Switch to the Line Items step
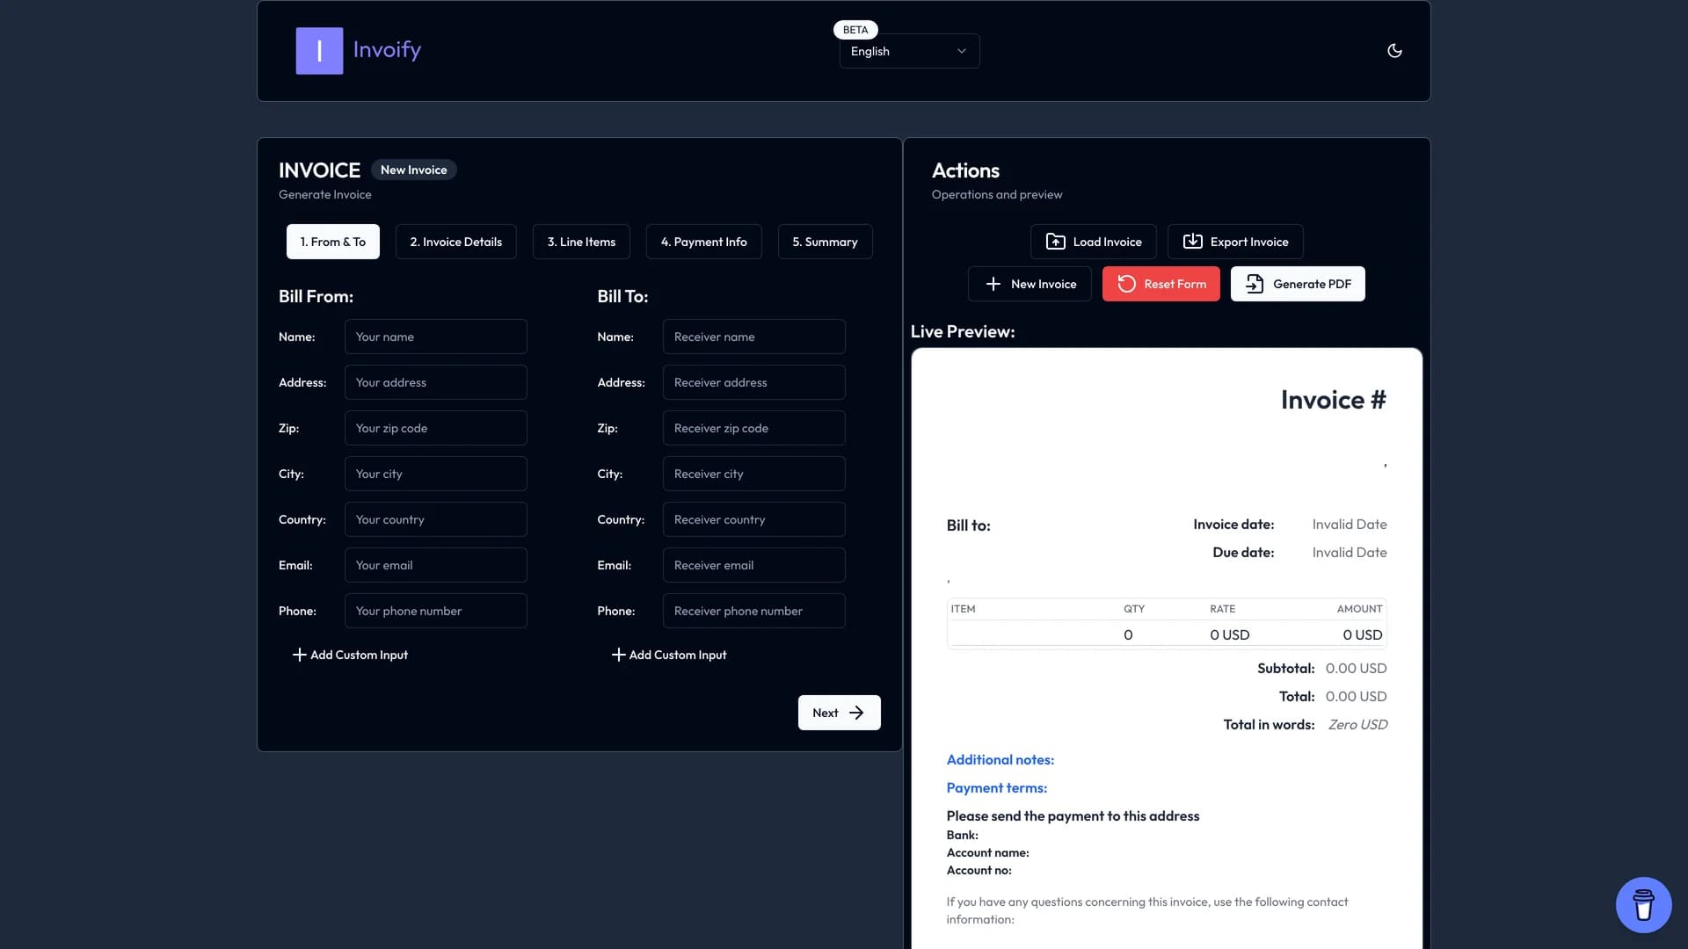The width and height of the screenshot is (1688, 949). pos(581,241)
